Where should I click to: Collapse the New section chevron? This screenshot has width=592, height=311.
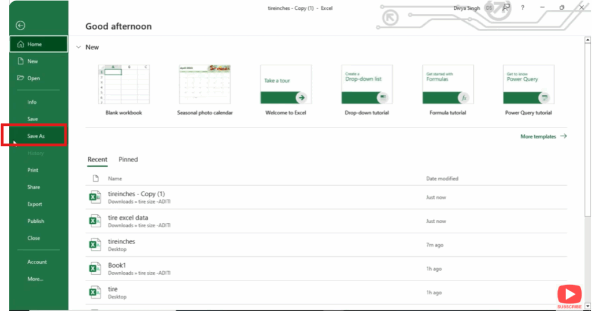point(78,47)
